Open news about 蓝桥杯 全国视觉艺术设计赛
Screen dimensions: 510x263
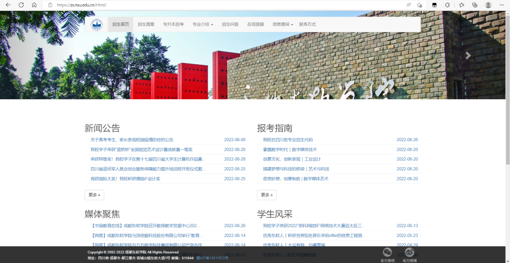click(x=142, y=150)
